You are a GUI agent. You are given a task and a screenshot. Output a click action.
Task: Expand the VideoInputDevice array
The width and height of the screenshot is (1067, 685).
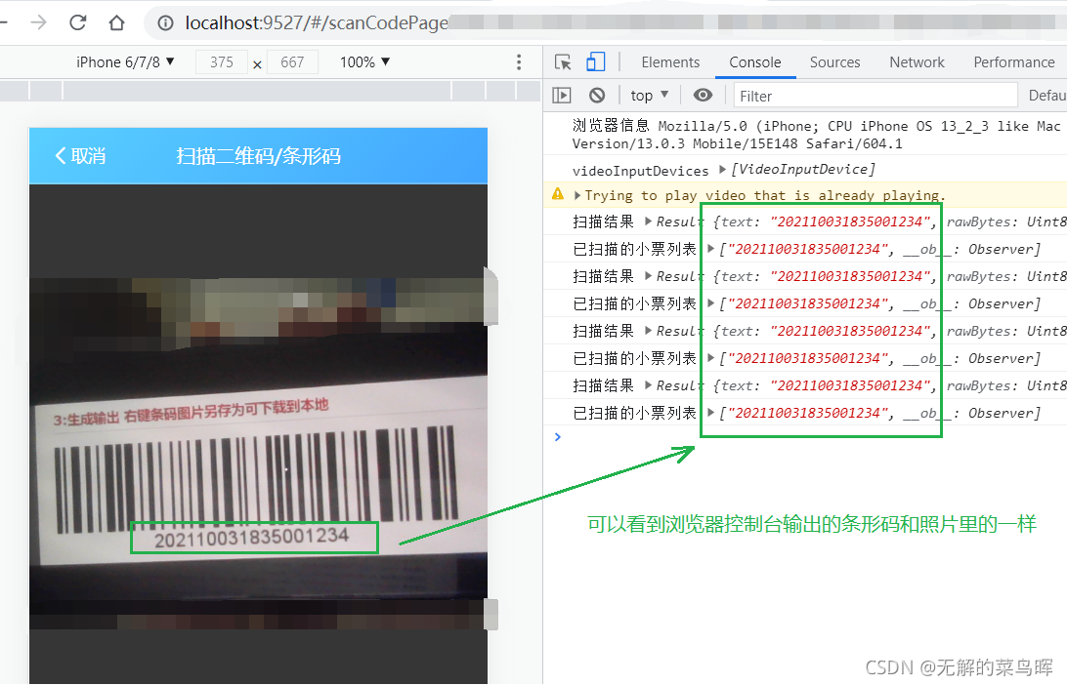click(722, 169)
